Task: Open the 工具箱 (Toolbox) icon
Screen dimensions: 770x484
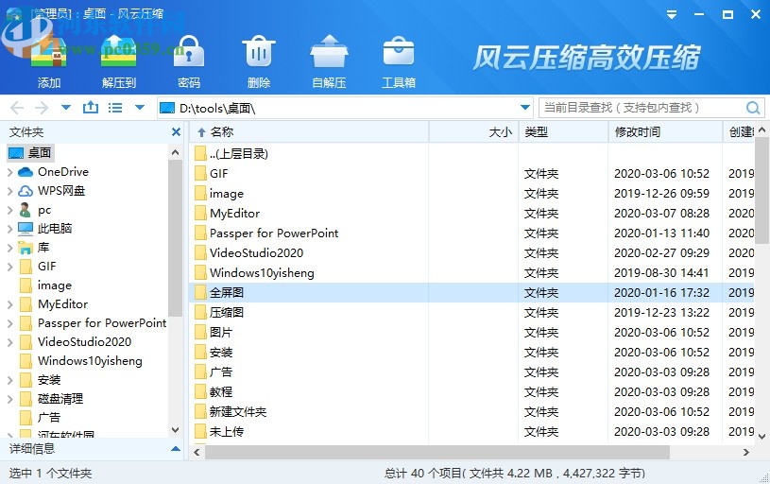Action: click(x=399, y=52)
